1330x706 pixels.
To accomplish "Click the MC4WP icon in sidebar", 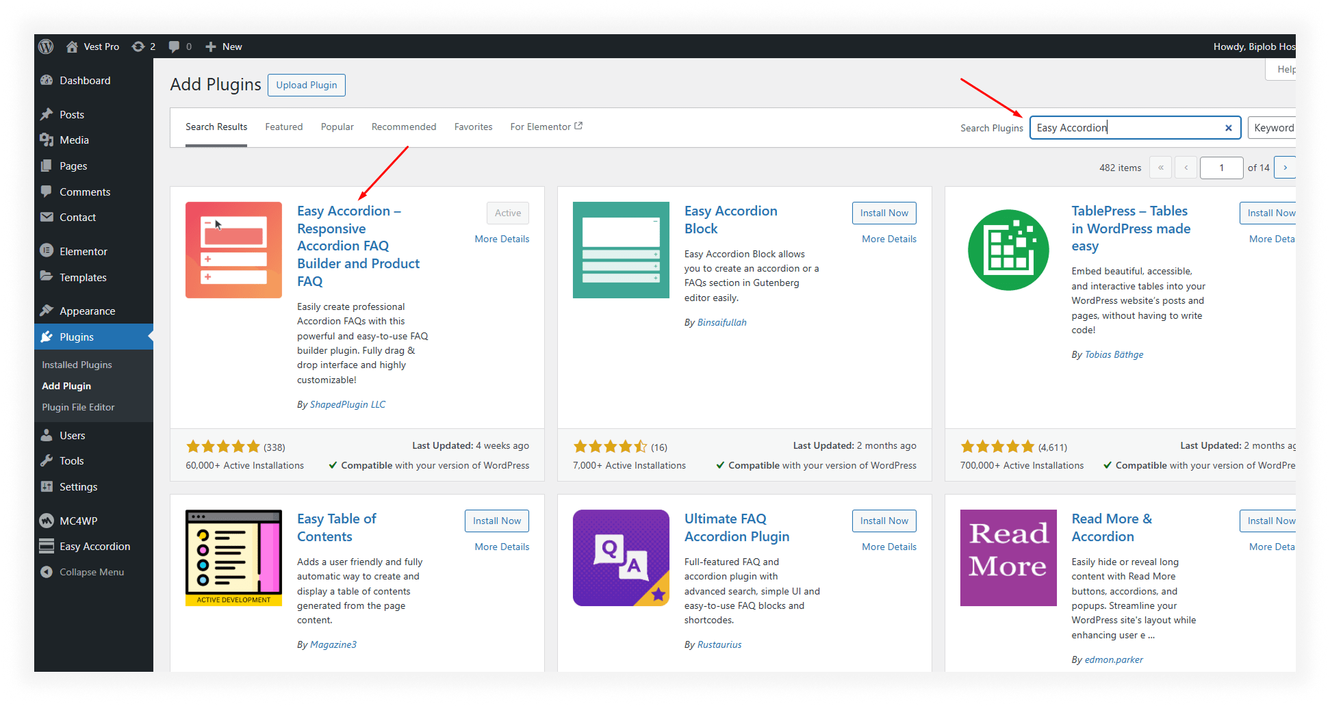I will click(x=47, y=521).
